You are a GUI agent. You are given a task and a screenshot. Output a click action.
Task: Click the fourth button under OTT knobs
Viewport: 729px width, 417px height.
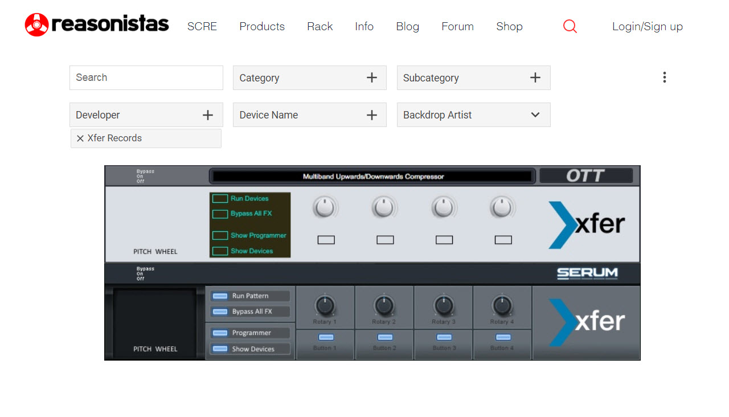click(503, 240)
